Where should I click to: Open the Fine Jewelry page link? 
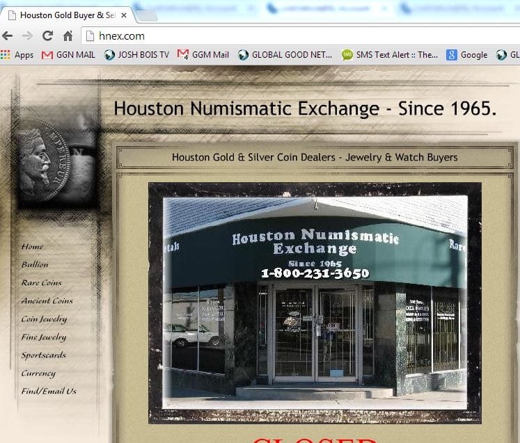point(44,337)
